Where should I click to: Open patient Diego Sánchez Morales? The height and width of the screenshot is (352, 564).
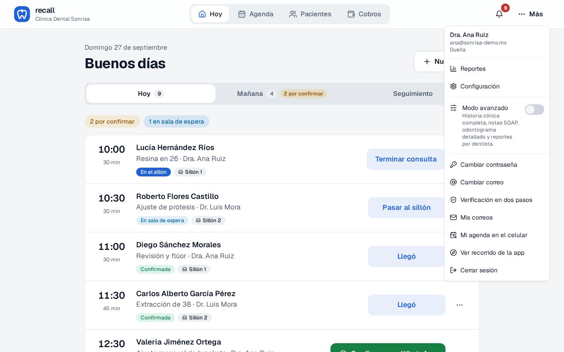click(x=178, y=245)
